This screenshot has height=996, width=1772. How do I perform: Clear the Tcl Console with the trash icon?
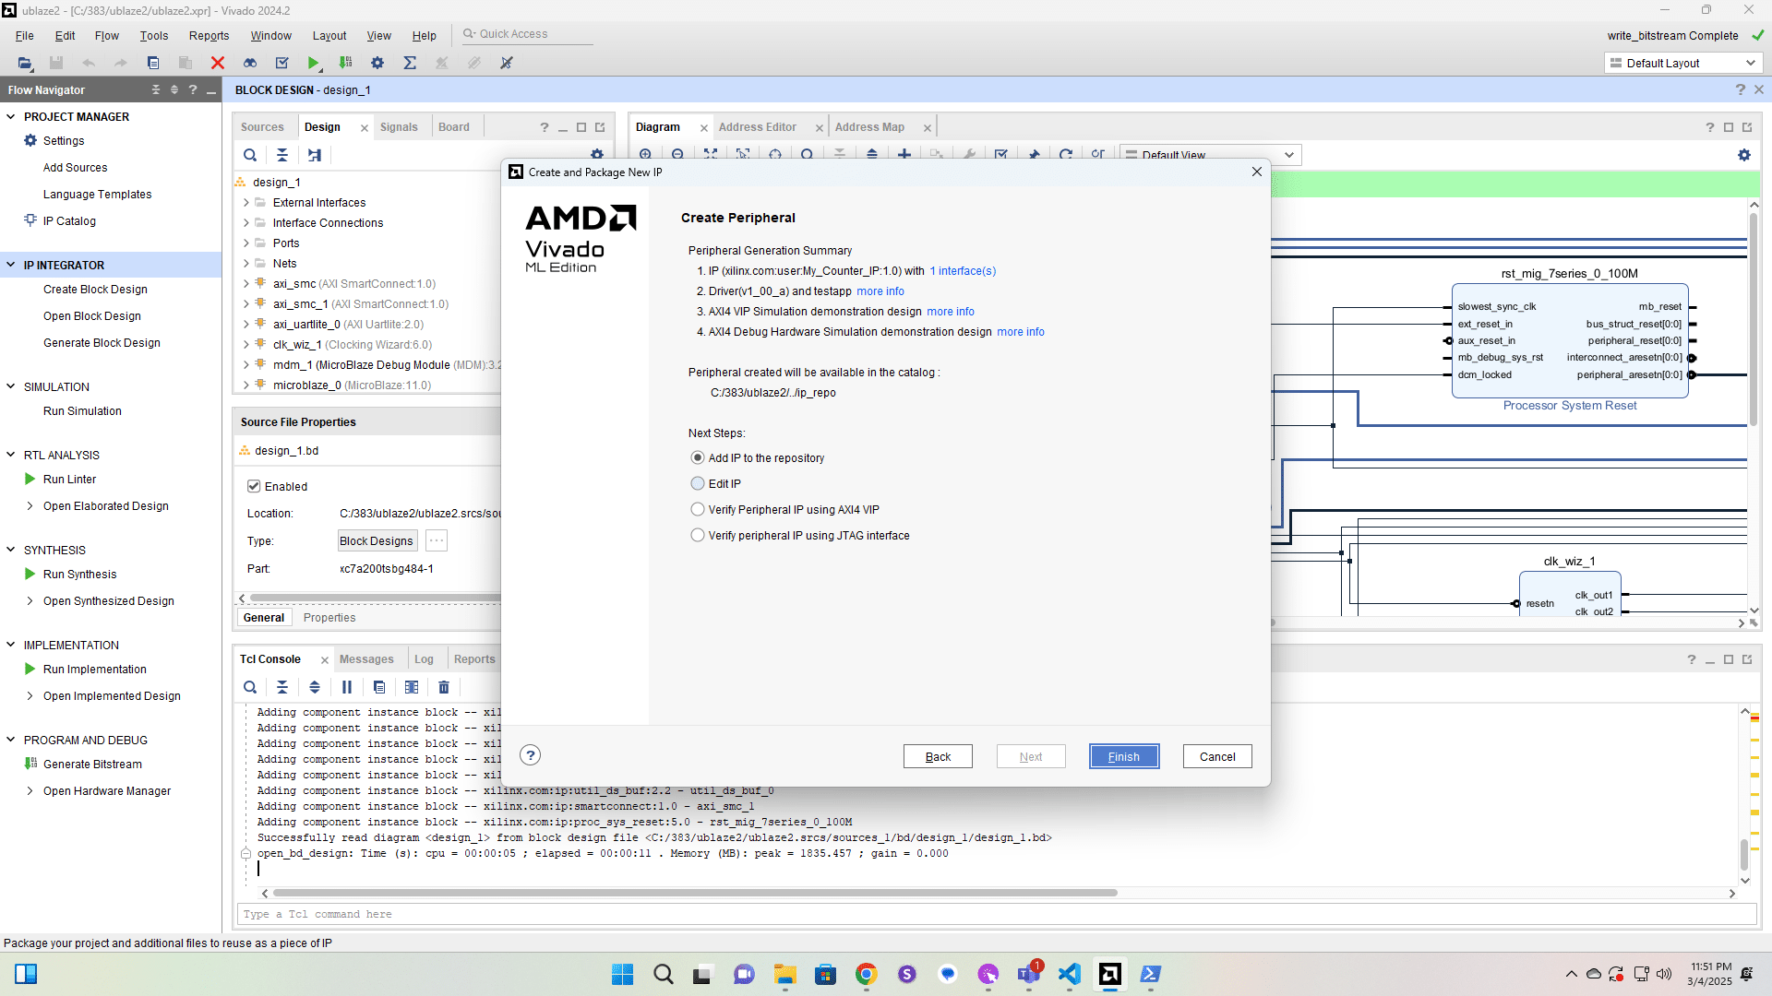click(444, 687)
